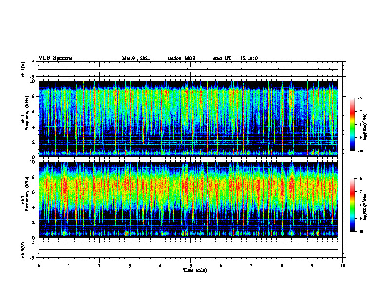Click the ch.2 colorbar log(PSD) units label
Screen dimensions: 386x298
coord(365,207)
